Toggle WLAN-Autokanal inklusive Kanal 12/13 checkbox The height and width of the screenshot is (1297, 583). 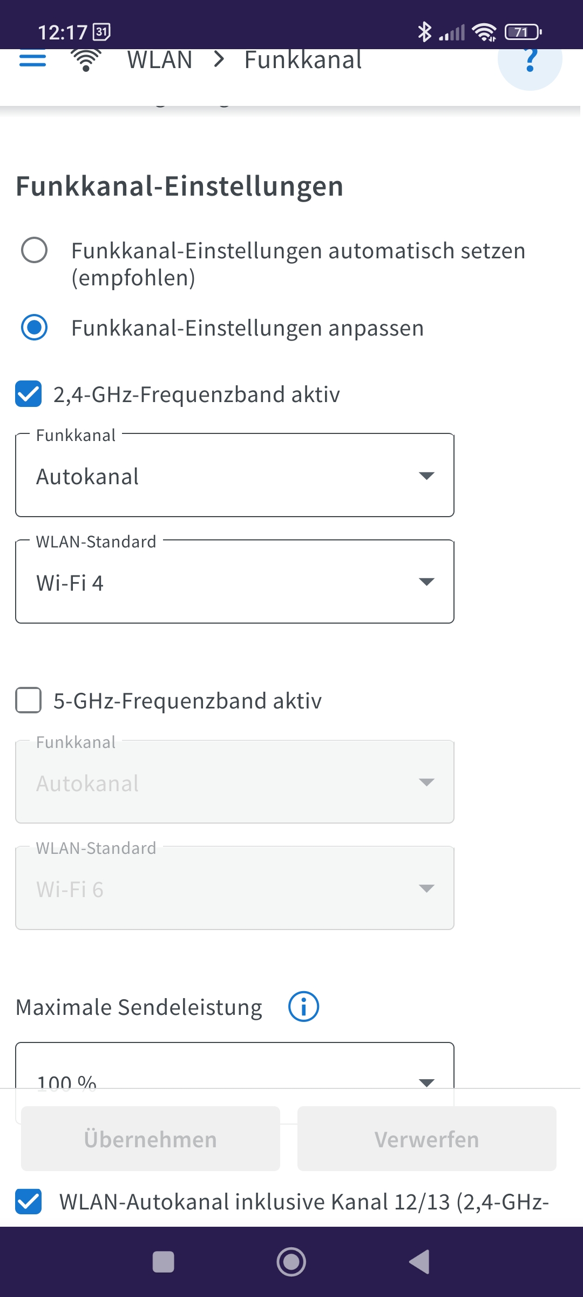29,1201
